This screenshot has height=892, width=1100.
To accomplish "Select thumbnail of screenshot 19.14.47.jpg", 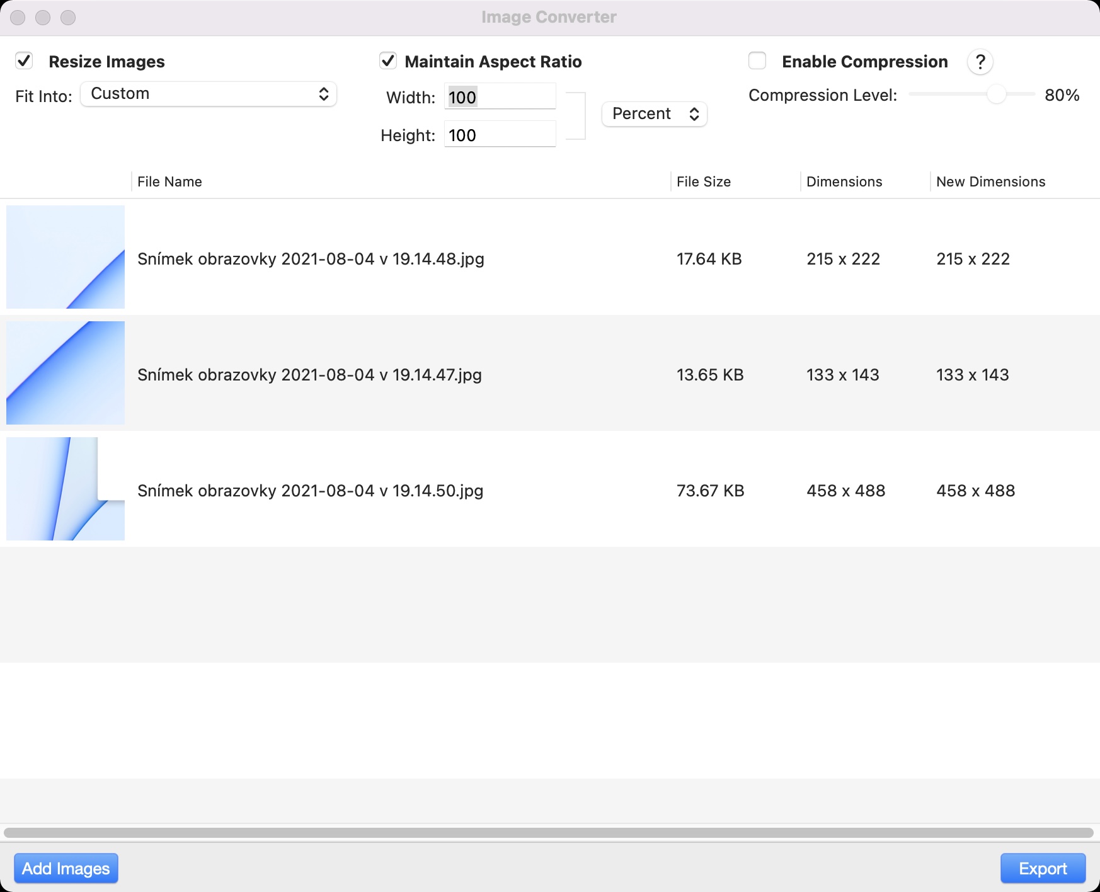I will [66, 373].
